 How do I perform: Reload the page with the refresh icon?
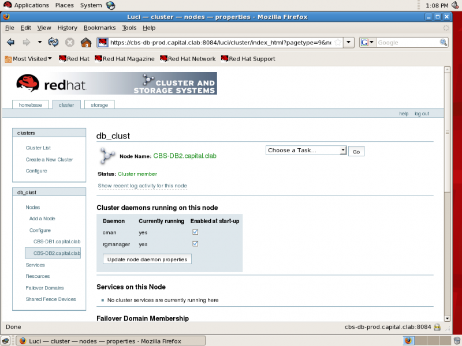(x=53, y=42)
